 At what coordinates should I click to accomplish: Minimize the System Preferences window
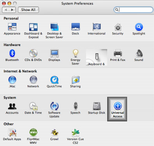click(x=9, y=3)
